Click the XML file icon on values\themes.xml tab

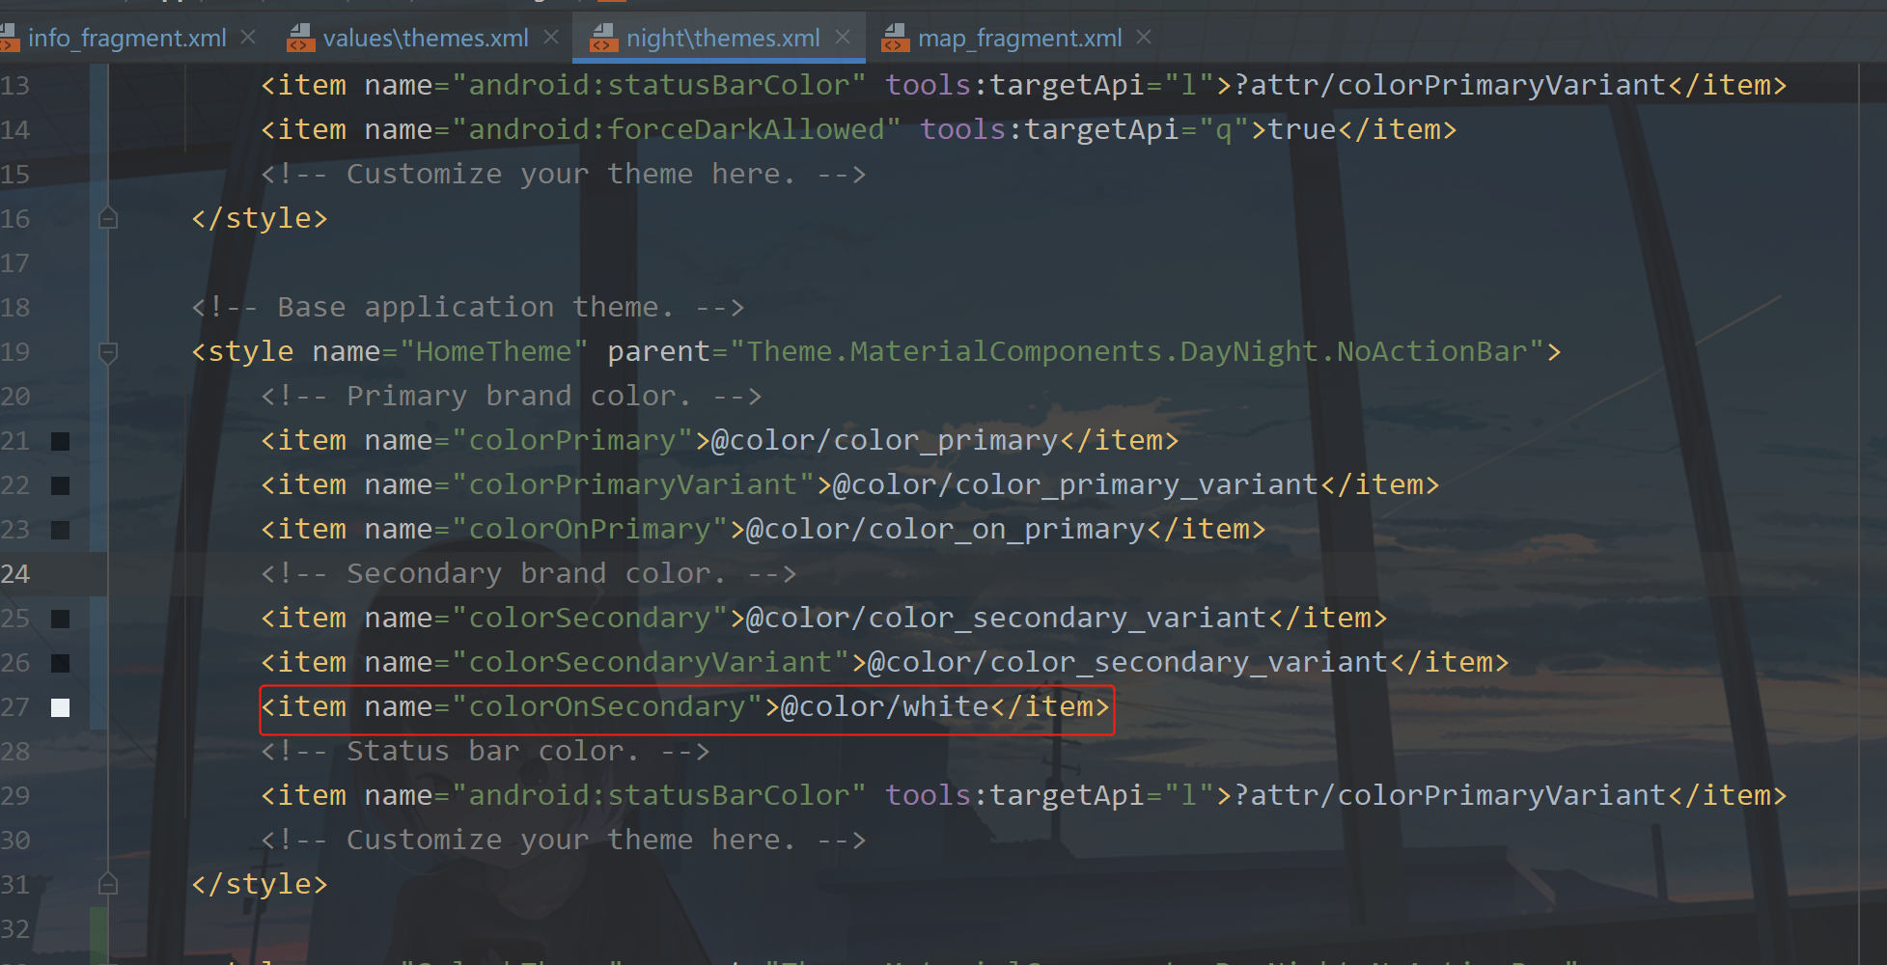pos(301,38)
